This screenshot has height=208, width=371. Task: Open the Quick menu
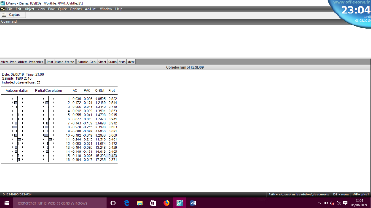[62, 9]
